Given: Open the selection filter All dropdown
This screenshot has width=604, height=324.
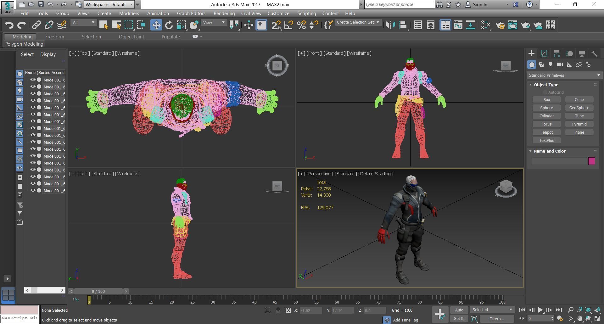Looking at the screenshot, I should tap(83, 22).
